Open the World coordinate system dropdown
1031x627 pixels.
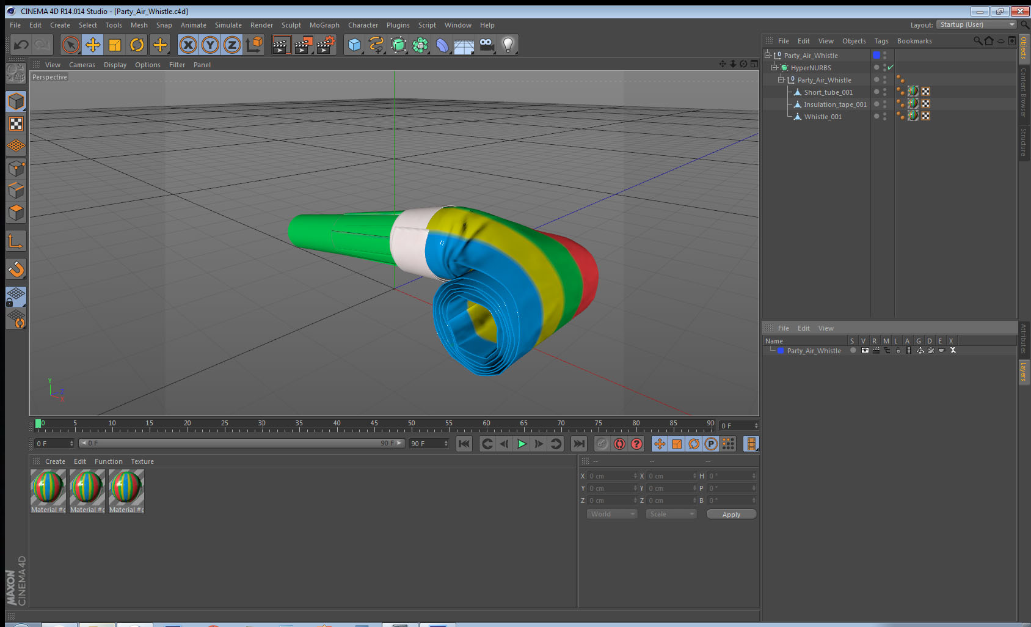[x=613, y=514]
